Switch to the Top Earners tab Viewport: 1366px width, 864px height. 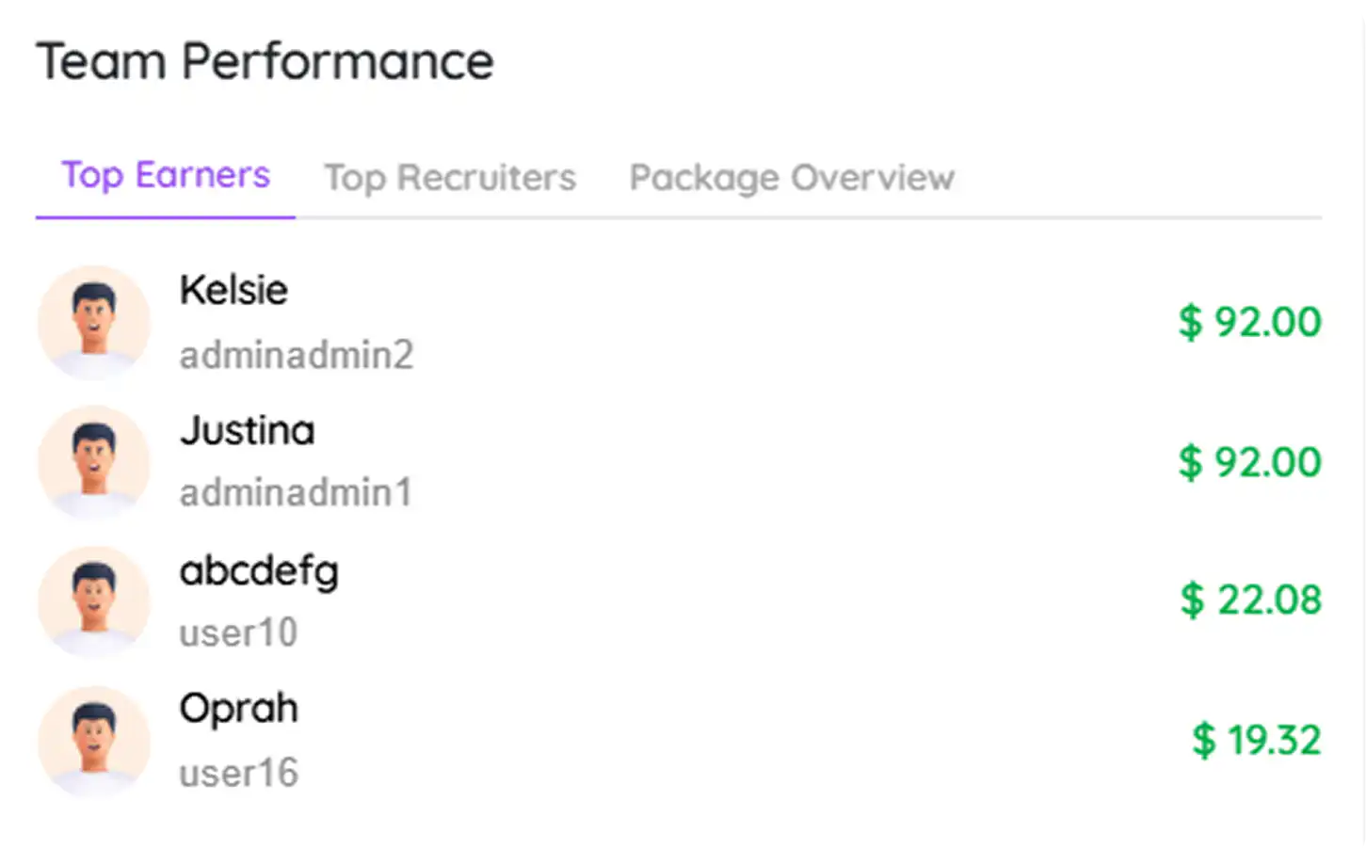(x=166, y=176)
